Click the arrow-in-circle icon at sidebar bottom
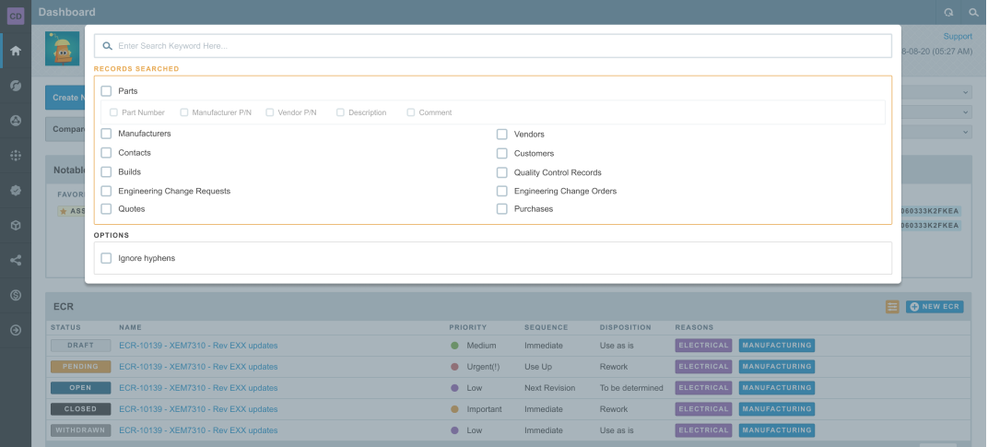 [15, 330]
